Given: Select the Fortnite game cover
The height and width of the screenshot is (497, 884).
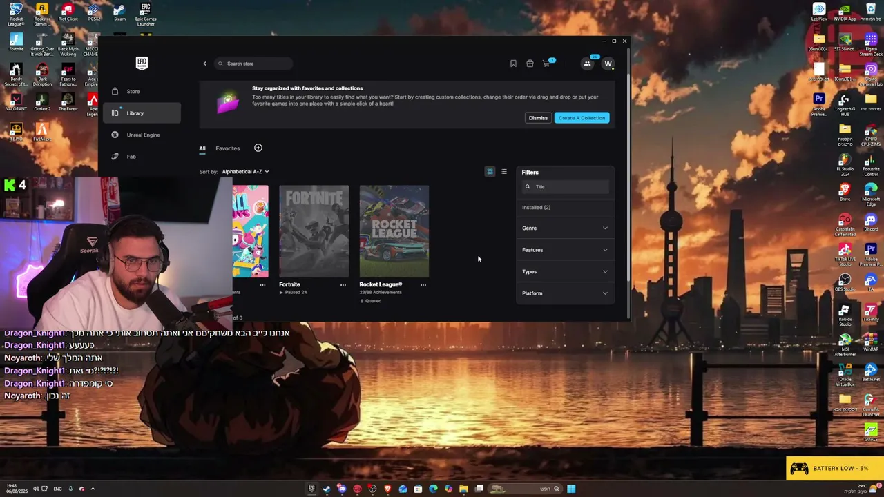Looking at the screenshot, I should (x=314, y=231).
